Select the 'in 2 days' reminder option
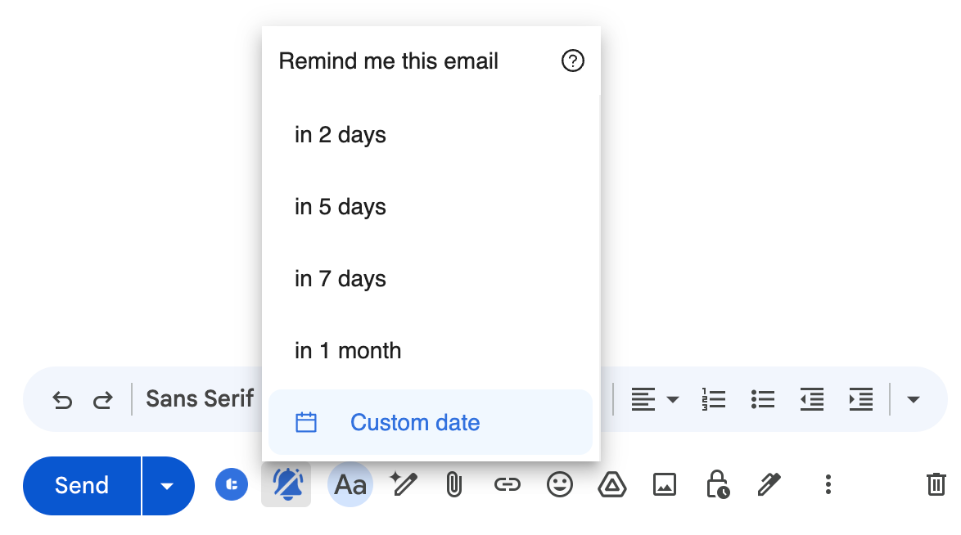The image size is (961, 535). (x=341, y=135)
